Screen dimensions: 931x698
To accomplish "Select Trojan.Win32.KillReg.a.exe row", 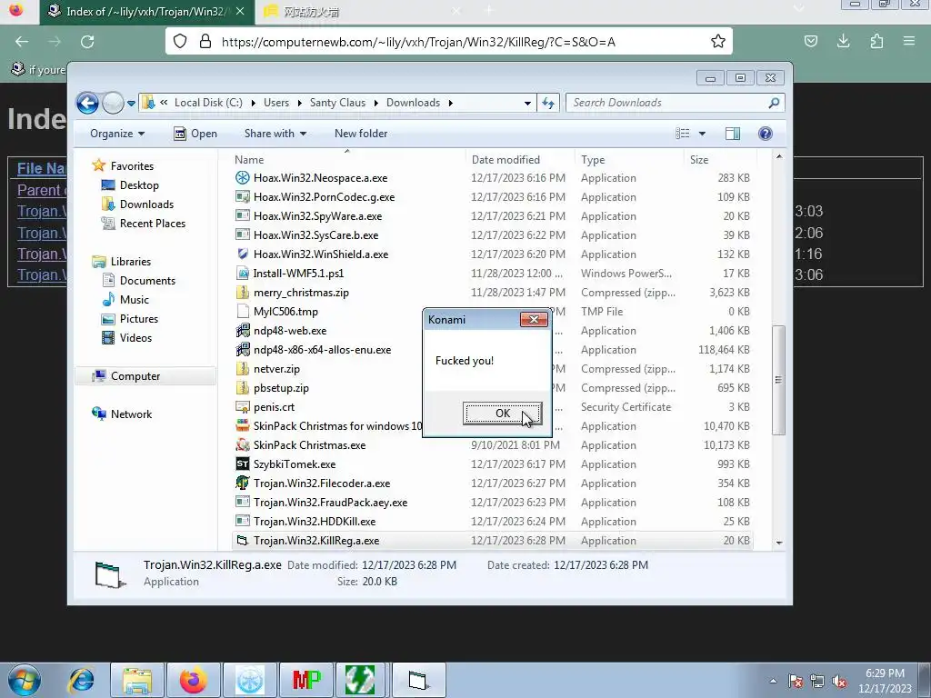I will (493, 541).
